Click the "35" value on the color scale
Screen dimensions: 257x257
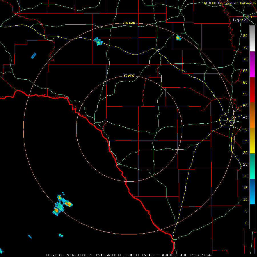[x=245, y=141]
